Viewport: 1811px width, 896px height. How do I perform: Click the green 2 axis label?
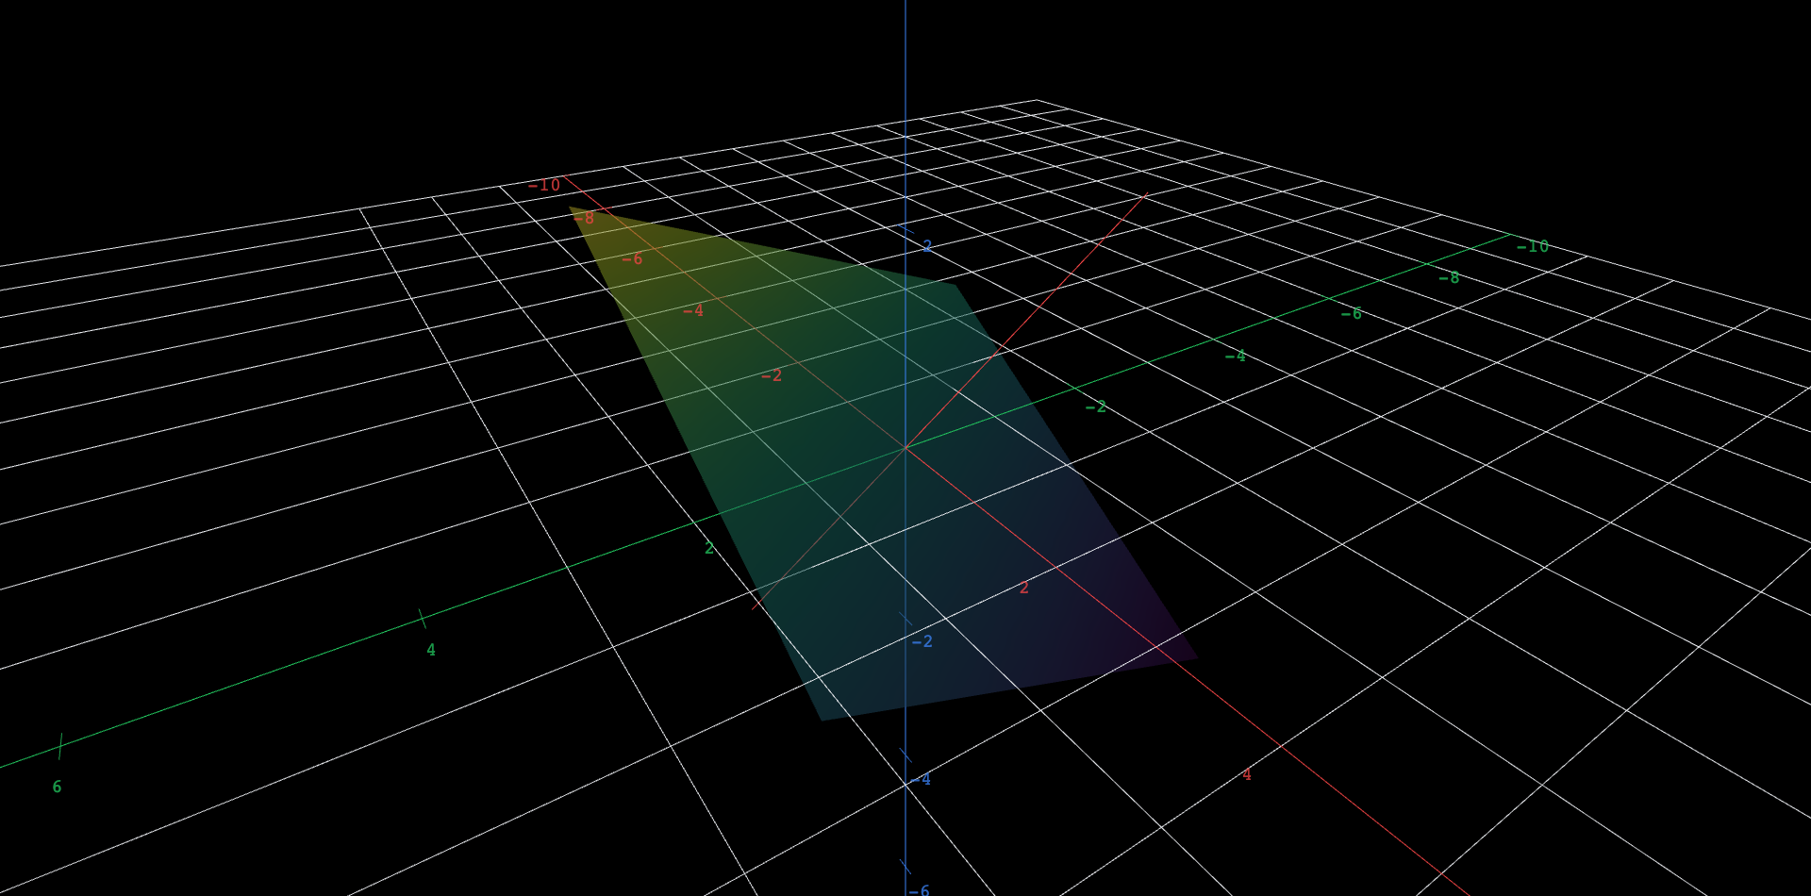[709, 548]
